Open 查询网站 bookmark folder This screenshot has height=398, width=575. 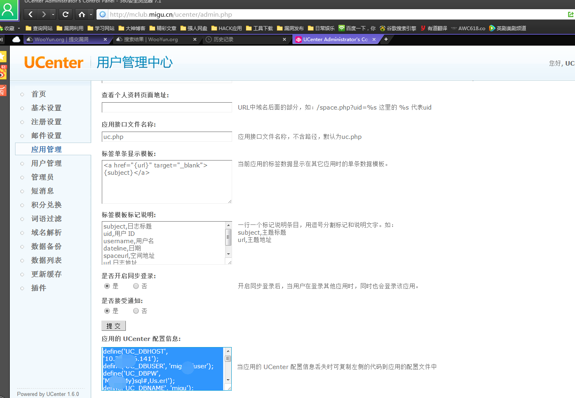point(39,28)
